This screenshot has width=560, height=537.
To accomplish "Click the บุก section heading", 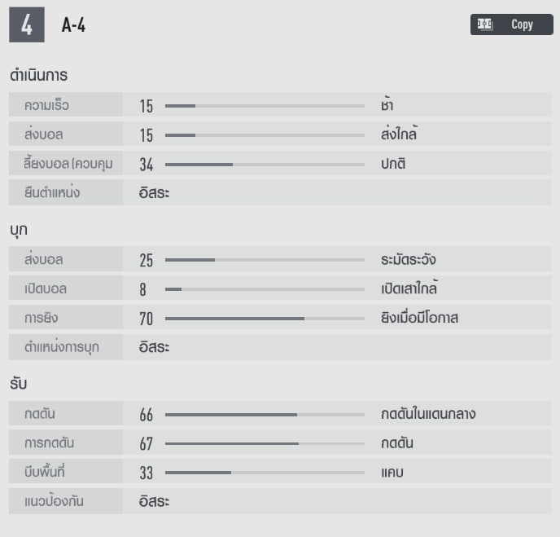I will point(19,230).
